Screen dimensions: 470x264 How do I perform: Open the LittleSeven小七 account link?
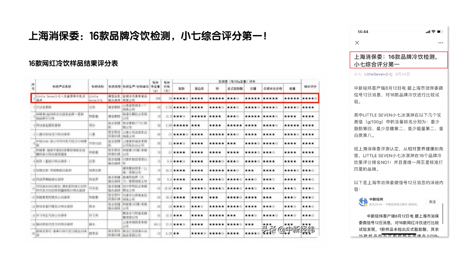coord(378,74)
